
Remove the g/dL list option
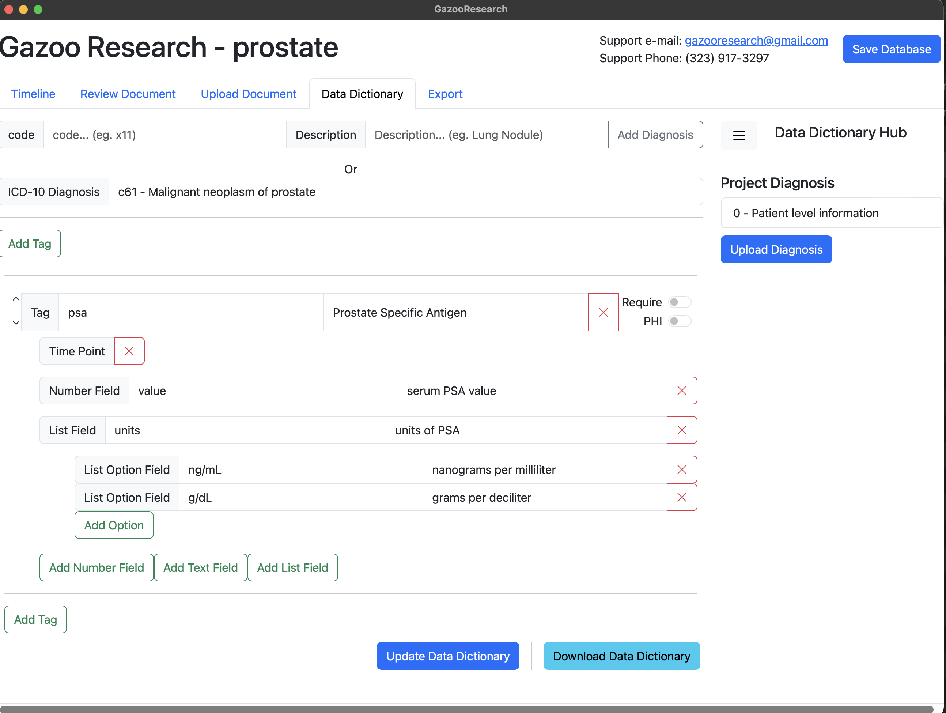(x=682, y=497)
